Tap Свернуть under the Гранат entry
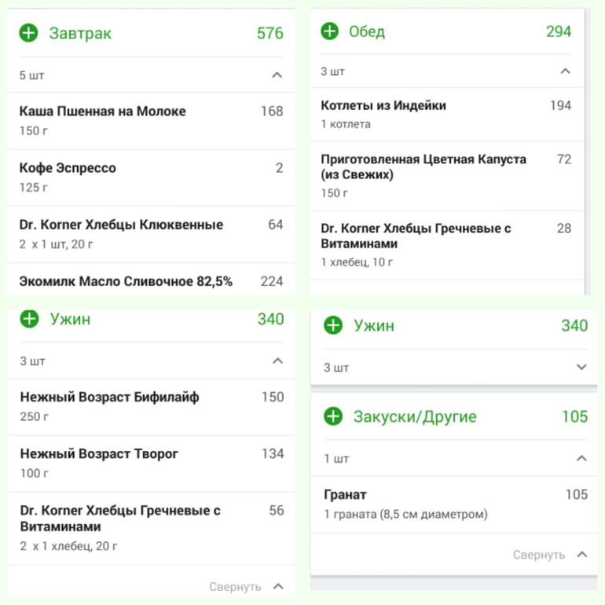 [x=550, y=555]
